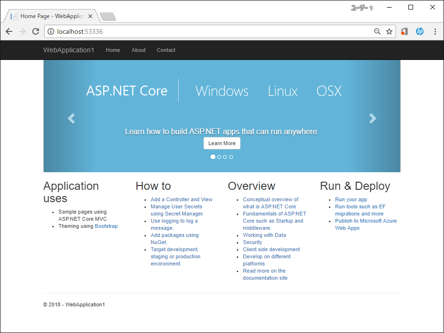Click the localhost address bar field
This screenshot has width=444, height=333.
pyautogui.click(x=214, y=31)
